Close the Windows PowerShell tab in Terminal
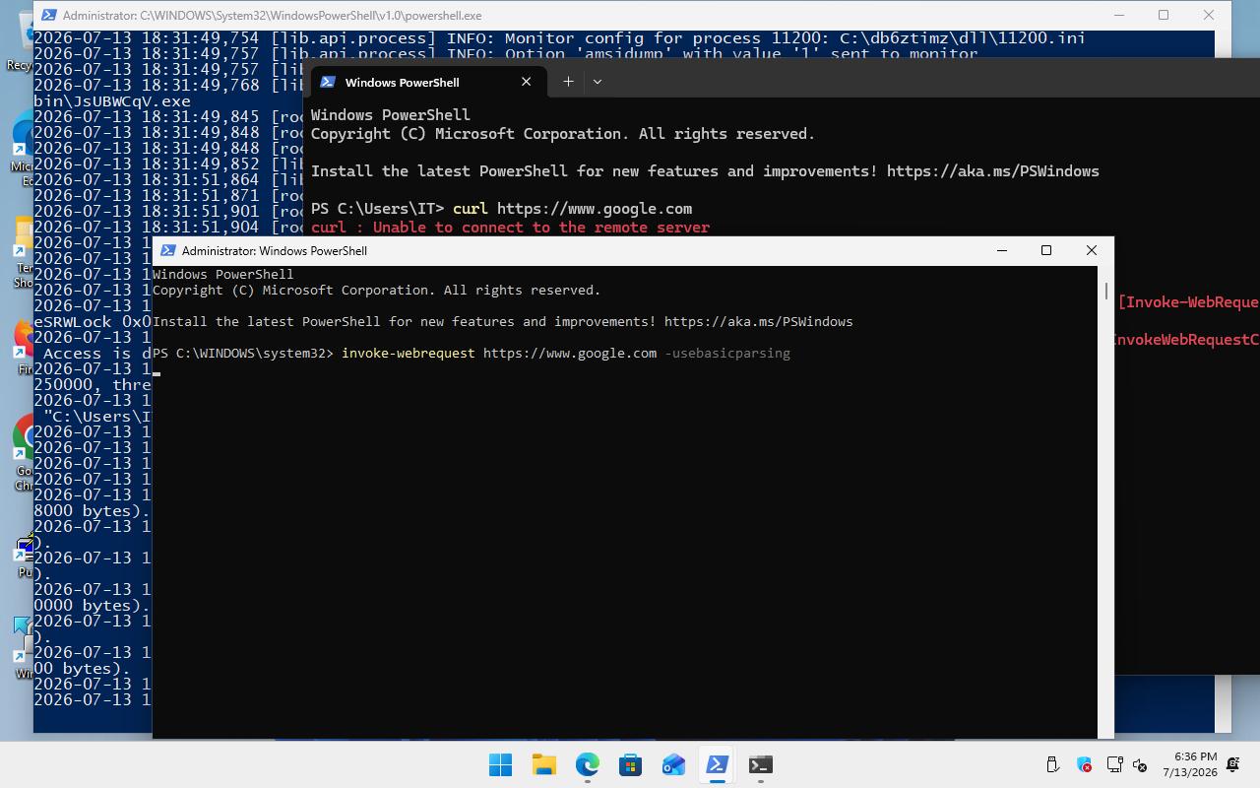The height and width of the screenshot is (788, 1260). point(526,82)
